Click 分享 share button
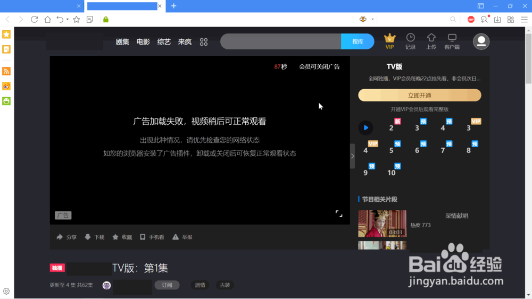The image size is (532, 299). tap(66, 237)
